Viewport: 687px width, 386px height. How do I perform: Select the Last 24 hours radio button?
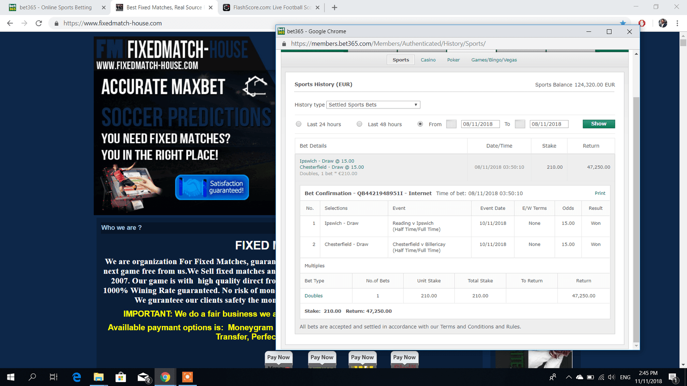tap(298, 124)
